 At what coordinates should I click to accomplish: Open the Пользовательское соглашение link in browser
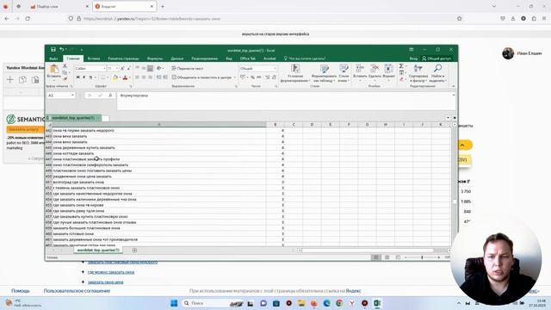(77, 291)
